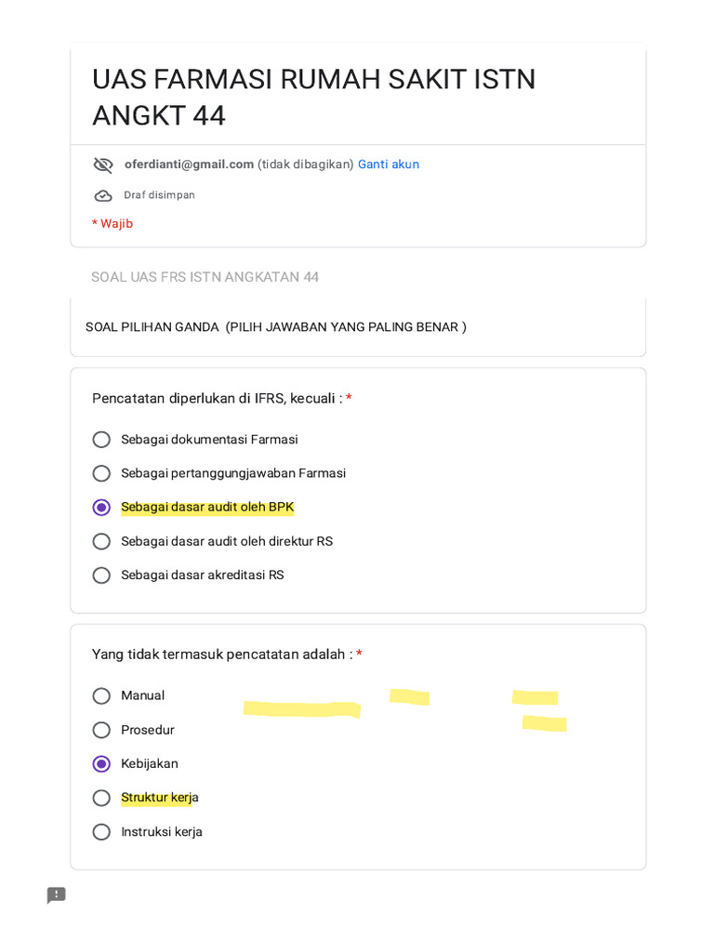Select the Struktur kerja option
This screenshot has height=952, width=714.
[x=101, y=798]
